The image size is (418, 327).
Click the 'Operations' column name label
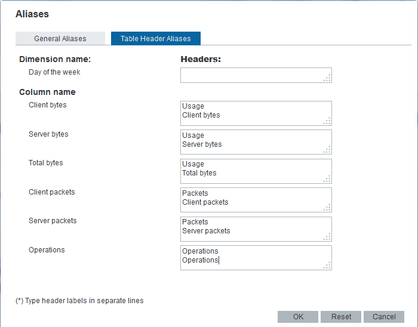pyautogui.click(x=47, y=250)
